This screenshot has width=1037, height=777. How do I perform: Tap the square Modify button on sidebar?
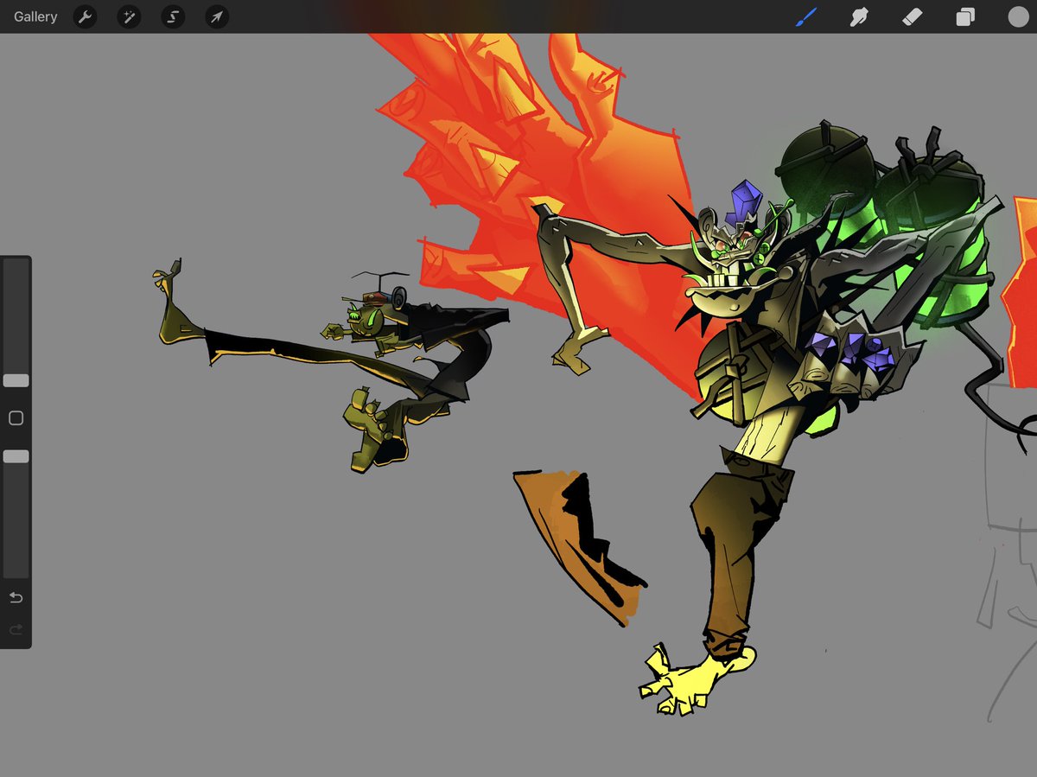[x=16, y=418]
